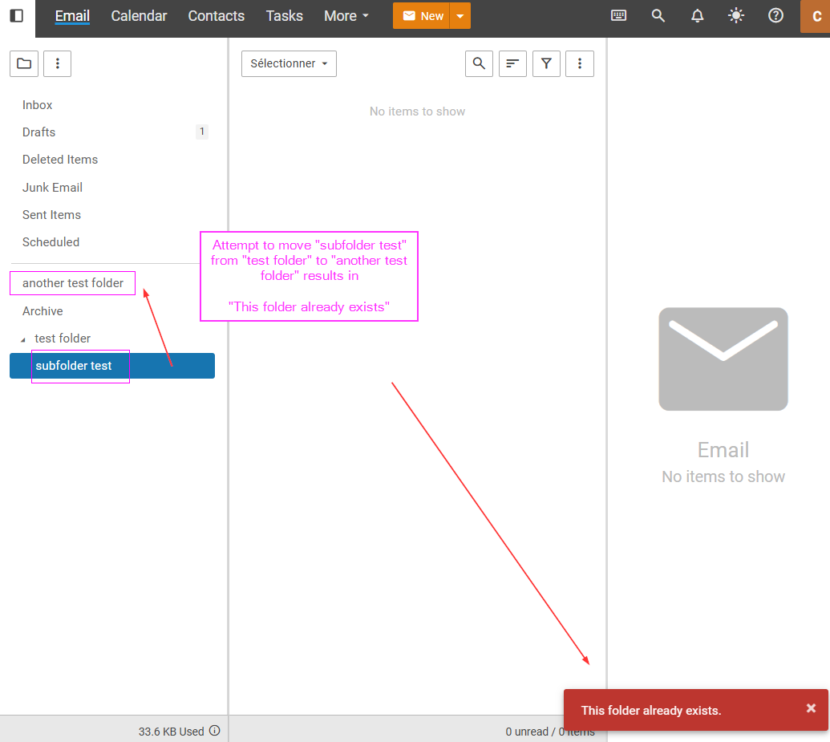The image size is (830, 742).
Task: Open the More menu dropdown
Action: click(346, 16)
